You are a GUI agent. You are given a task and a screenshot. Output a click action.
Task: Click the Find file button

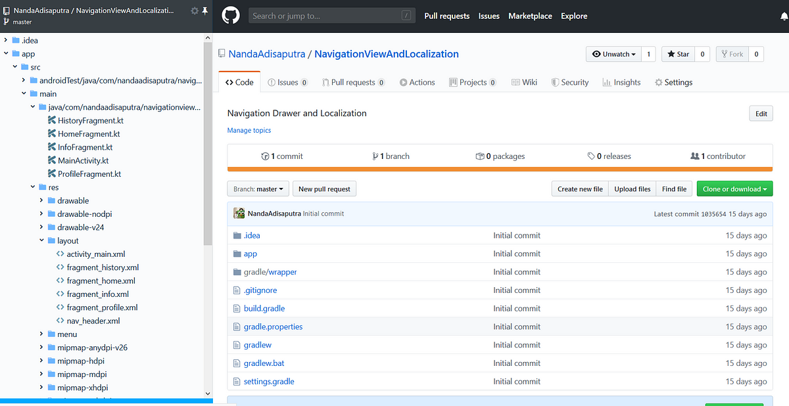[674, 189]
